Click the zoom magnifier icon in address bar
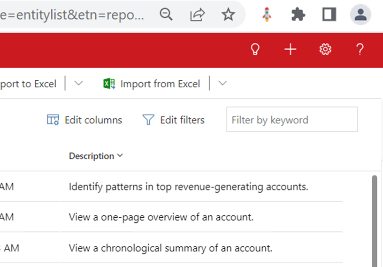 coord(166,15)
